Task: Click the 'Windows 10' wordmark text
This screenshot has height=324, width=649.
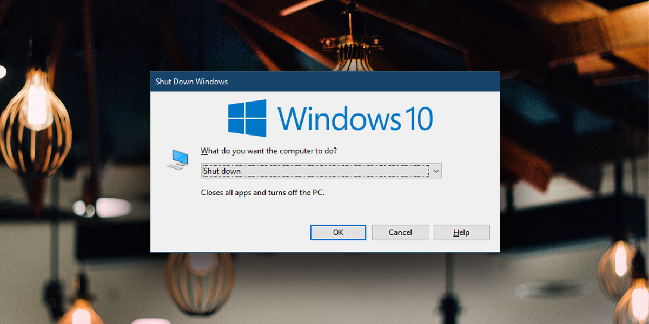Action: (355, 118)
